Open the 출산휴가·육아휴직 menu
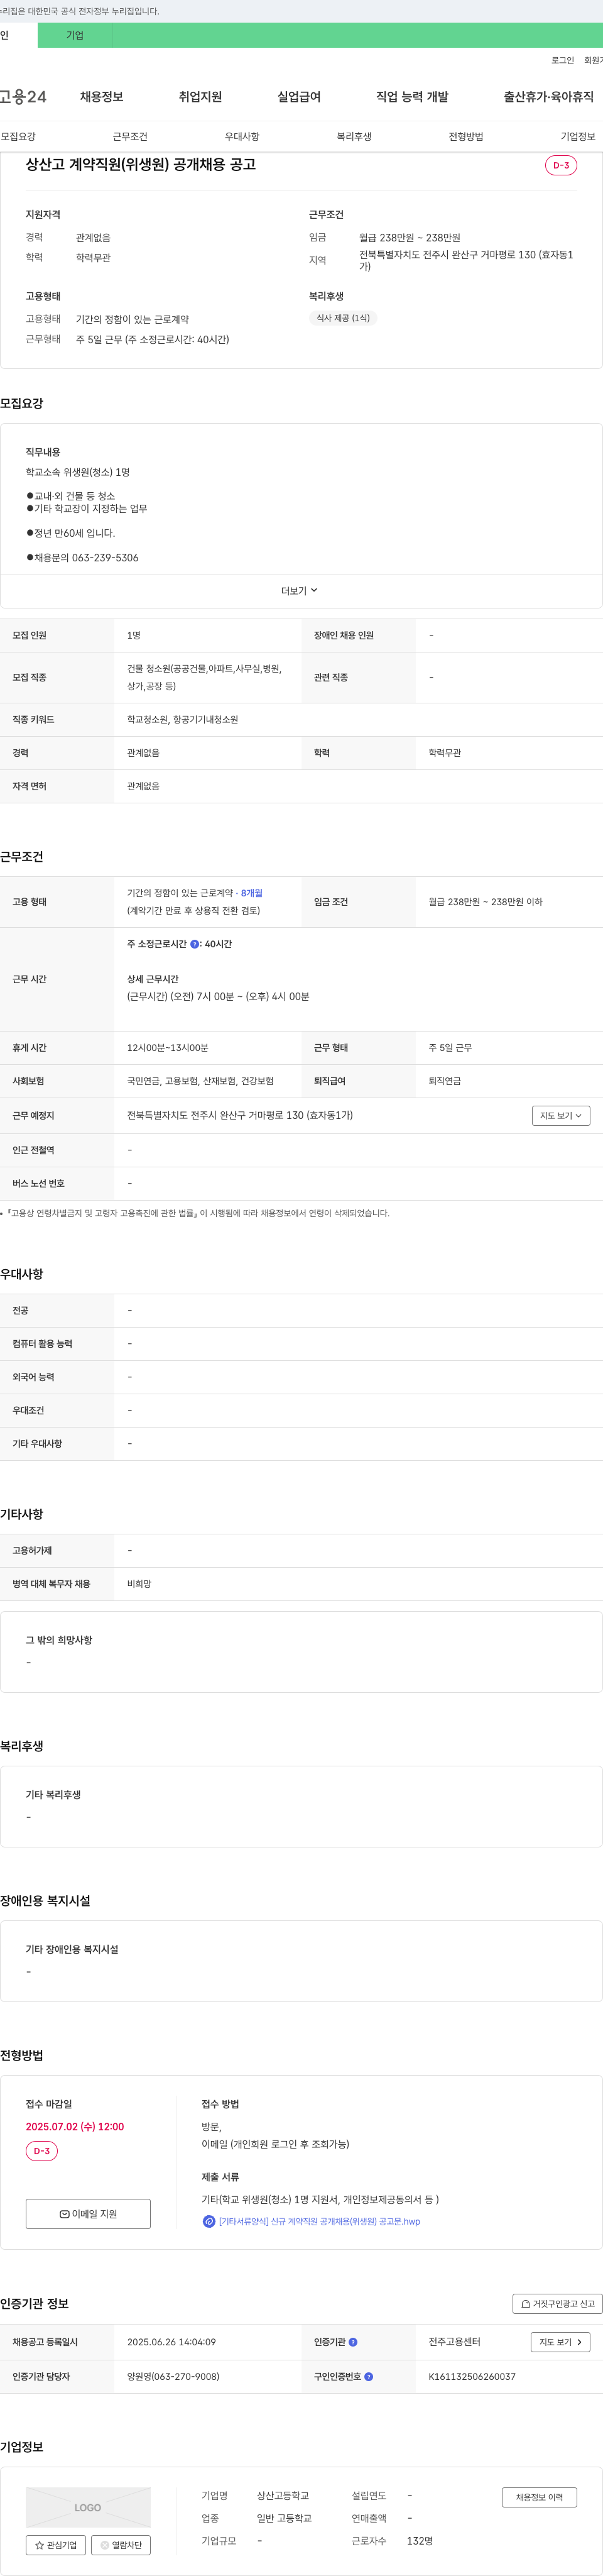The width and height of the screenshot is (603, 2576). [x=548, y=97]
